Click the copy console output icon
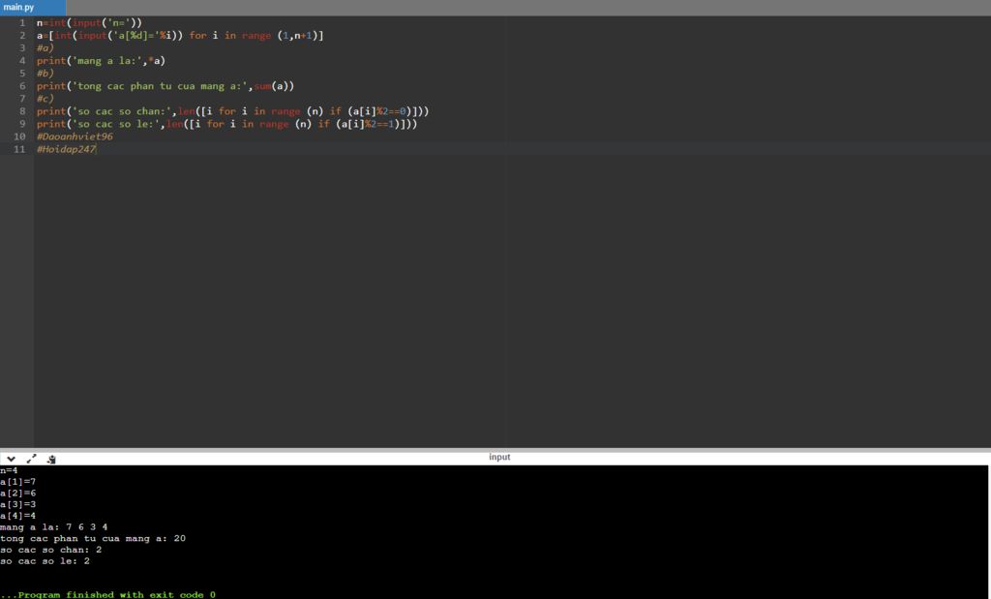 pos(51,460)
